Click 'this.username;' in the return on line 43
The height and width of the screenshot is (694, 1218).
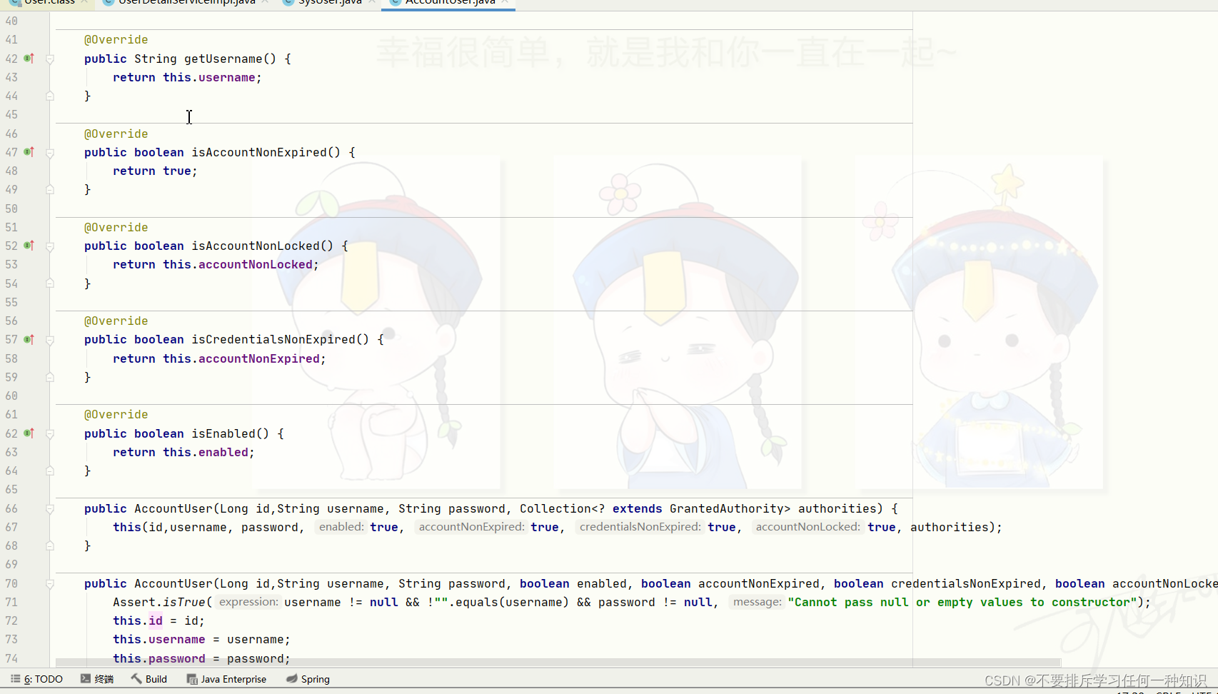click(212, 77)
